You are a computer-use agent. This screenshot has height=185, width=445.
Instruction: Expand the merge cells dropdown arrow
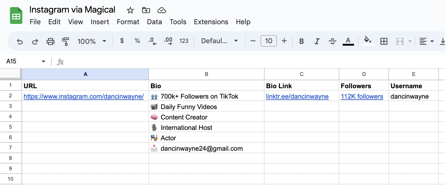click(x=409, y=41)
